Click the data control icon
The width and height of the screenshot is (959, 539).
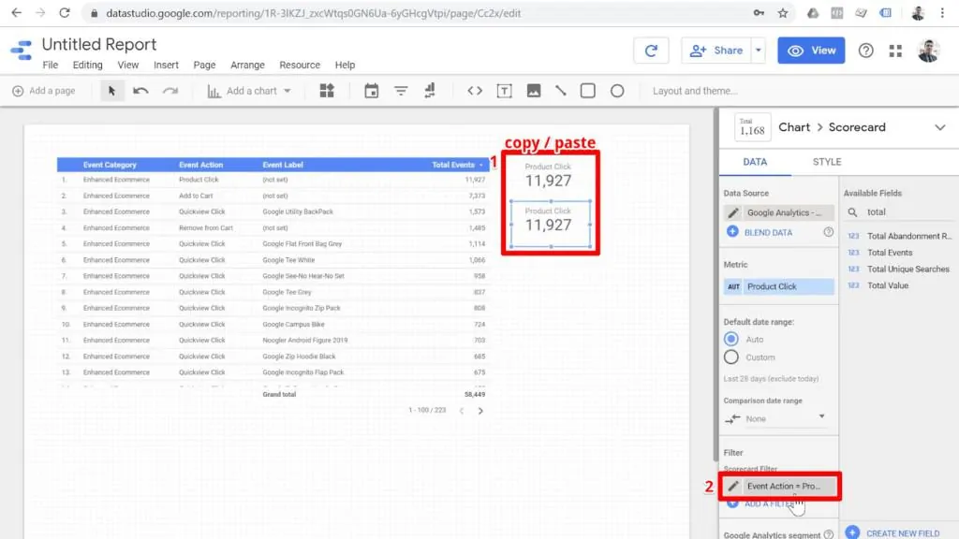point(428,91)
